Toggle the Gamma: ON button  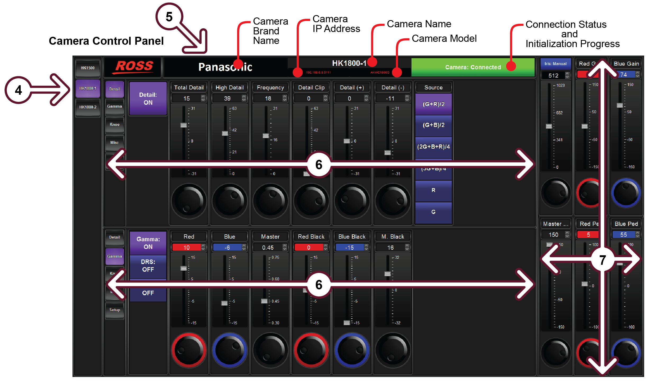pos(148,243)
